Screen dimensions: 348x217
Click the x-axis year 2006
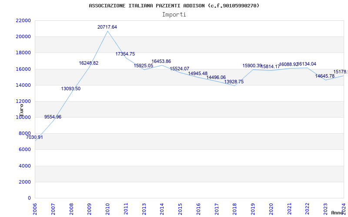(35, 209)
